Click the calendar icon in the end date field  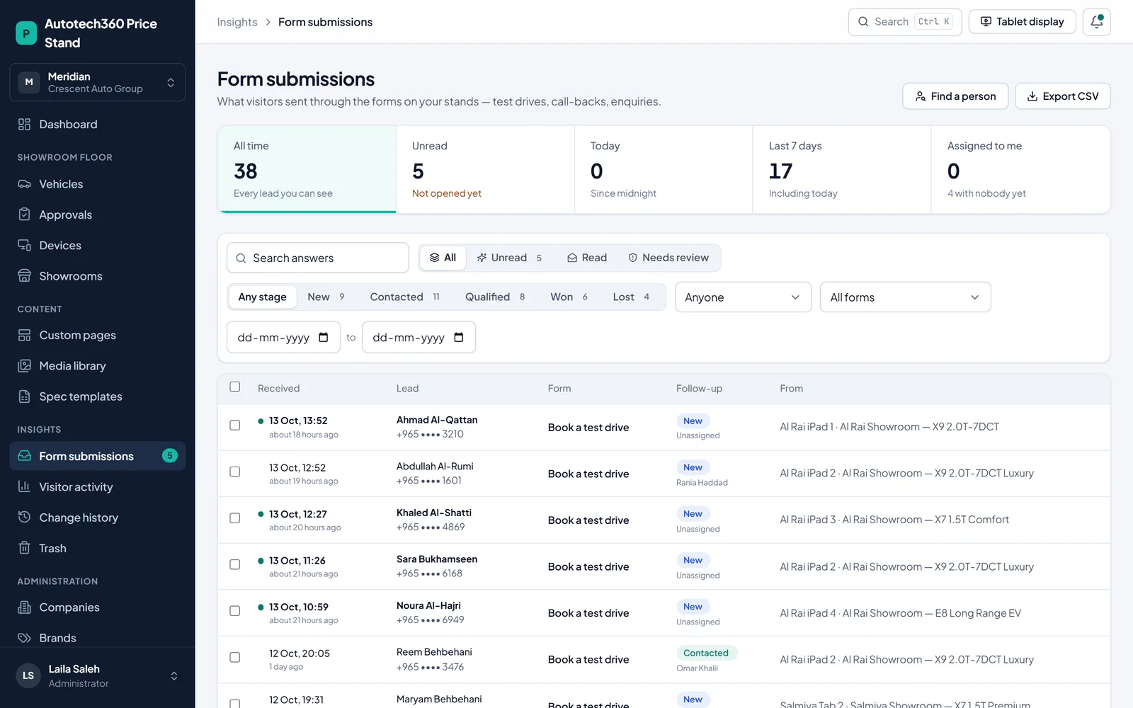tap(459, 338)
